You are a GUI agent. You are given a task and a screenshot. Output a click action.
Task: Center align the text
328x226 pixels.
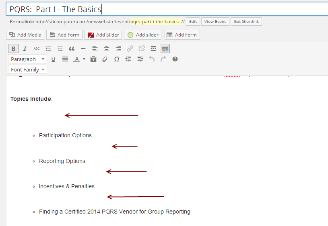point(107,49)
